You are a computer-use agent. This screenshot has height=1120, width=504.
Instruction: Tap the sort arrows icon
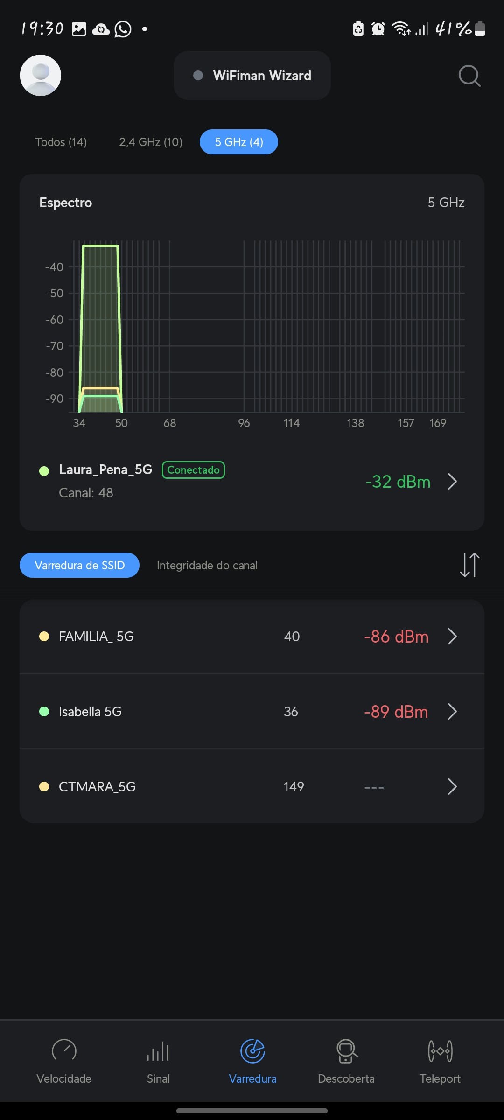[x=469, y=565]
